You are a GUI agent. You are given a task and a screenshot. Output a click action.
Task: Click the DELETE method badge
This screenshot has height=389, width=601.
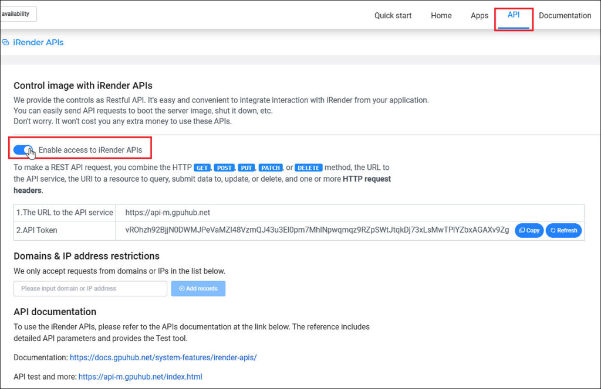pos(309,168)
